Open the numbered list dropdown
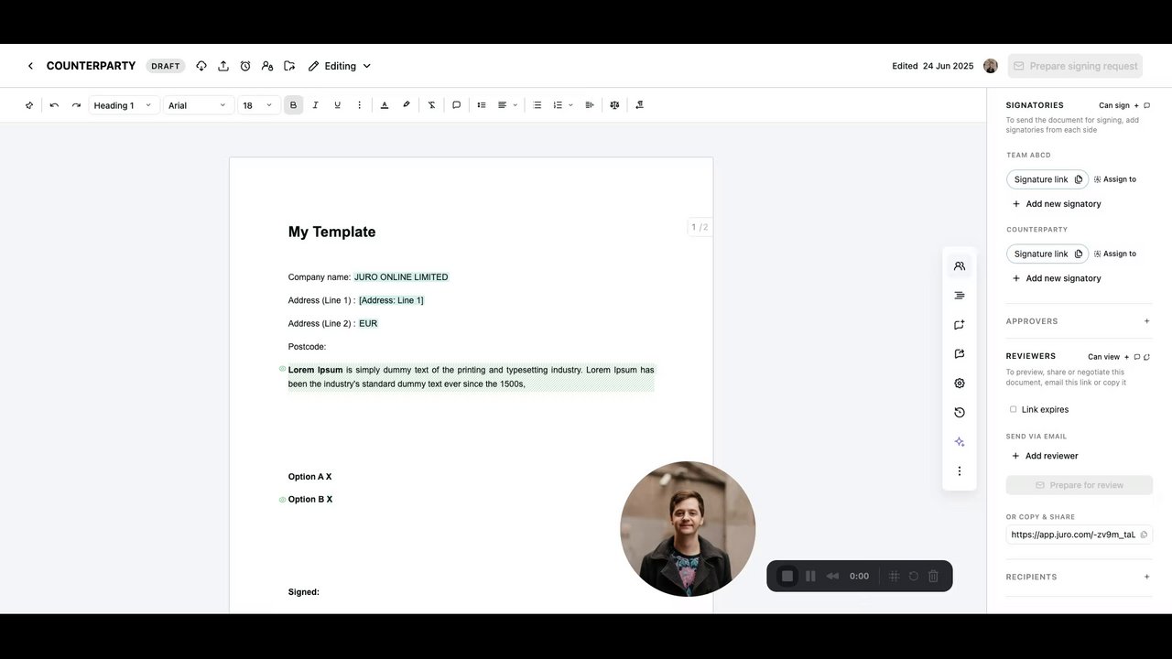1172x659 pixels. [x=562, y=105]
